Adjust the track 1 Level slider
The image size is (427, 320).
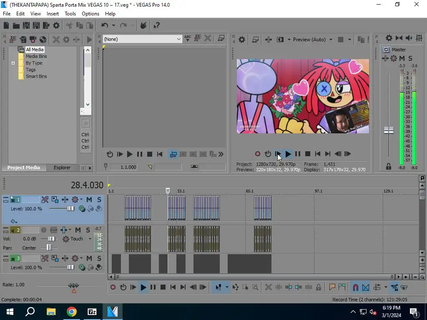[70, 209]
